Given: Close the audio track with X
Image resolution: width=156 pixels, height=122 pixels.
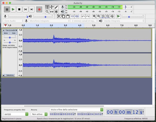Looking at the screenshot, I should click(4, 30).
